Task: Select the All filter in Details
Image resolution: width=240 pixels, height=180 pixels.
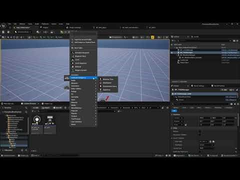Action: (174, 110)
